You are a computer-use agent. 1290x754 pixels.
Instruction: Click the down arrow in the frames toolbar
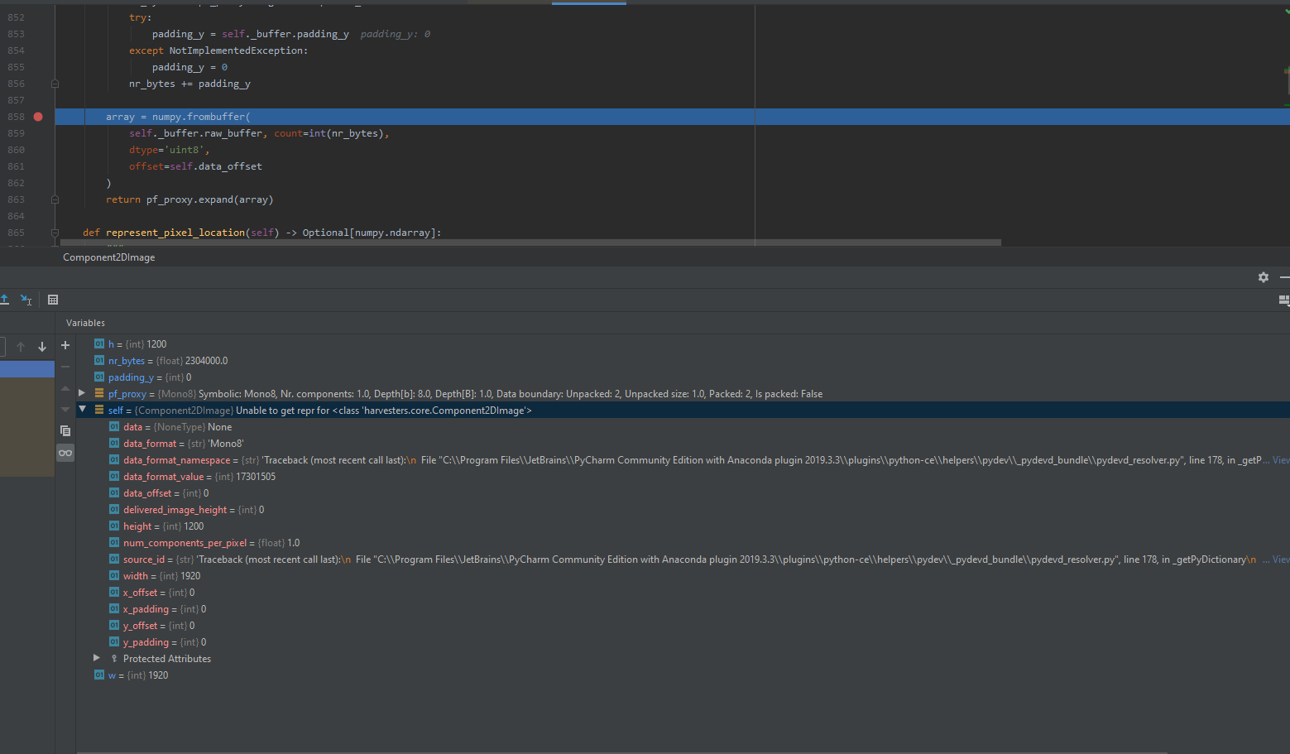[x=42, y=346]
